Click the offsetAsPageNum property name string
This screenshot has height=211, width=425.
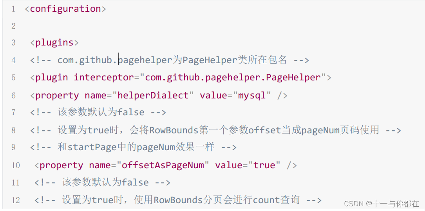163,165
